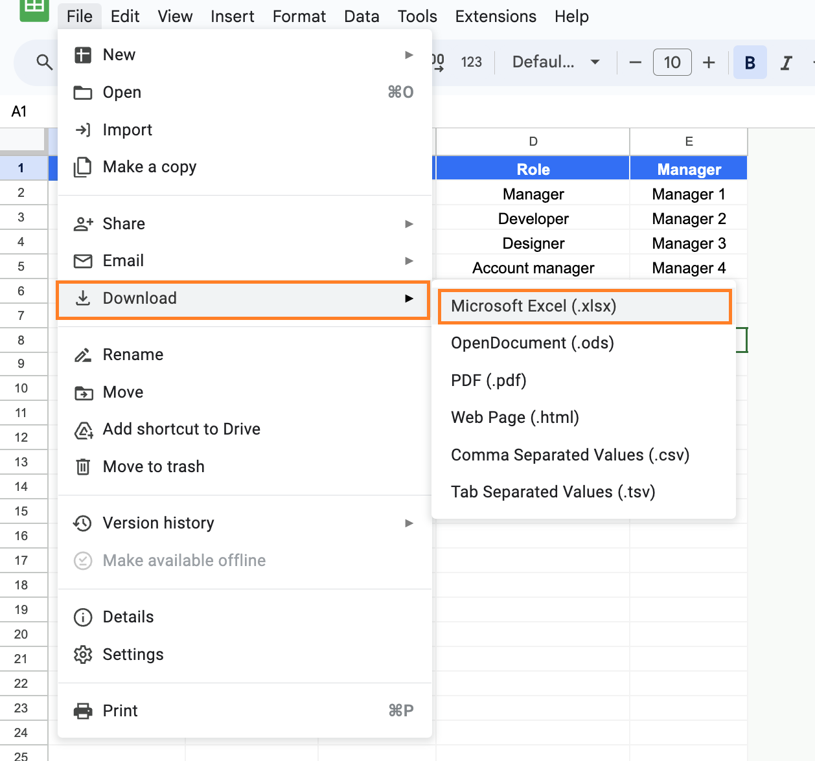Decrease font size with the minus icon
This screenshot has width=815, height=761.
coord(634,62)
